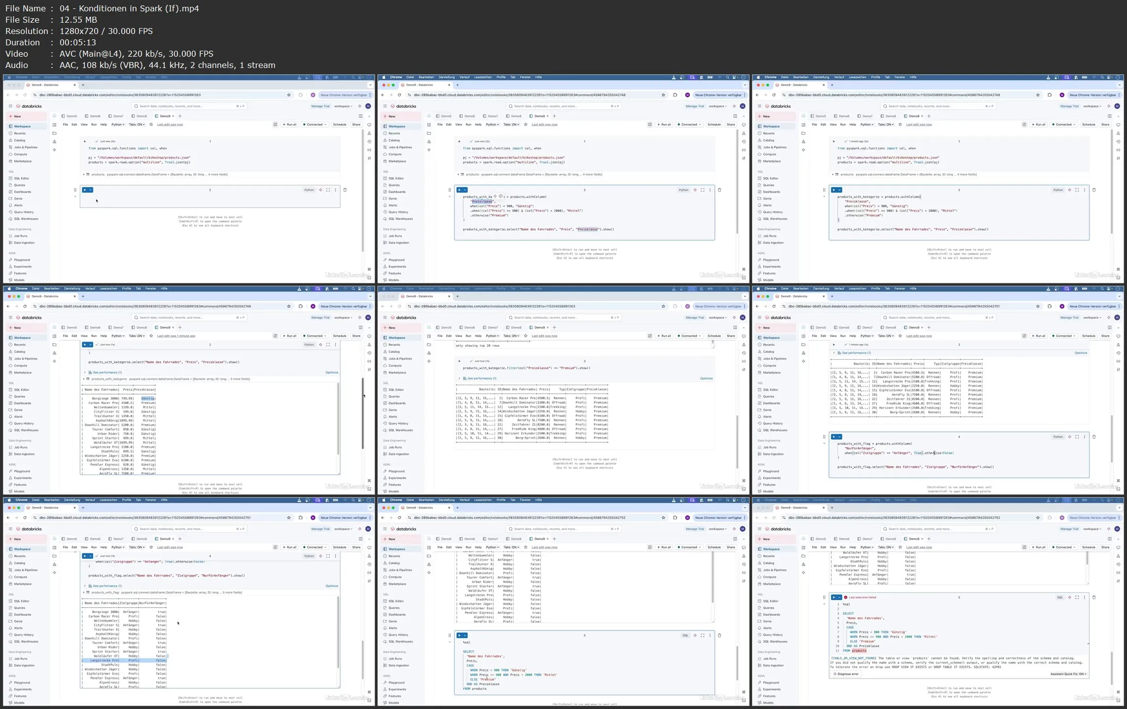
Task: Switch to the Demo8 tab above the failed SQL cell
Action: (890, 539)
